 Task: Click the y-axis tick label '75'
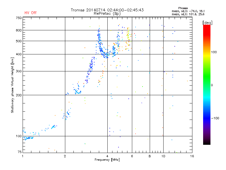[x=20, y=152]
